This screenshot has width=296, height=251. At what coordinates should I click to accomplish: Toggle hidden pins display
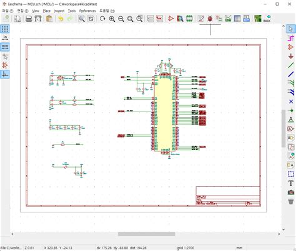point(5,65)
